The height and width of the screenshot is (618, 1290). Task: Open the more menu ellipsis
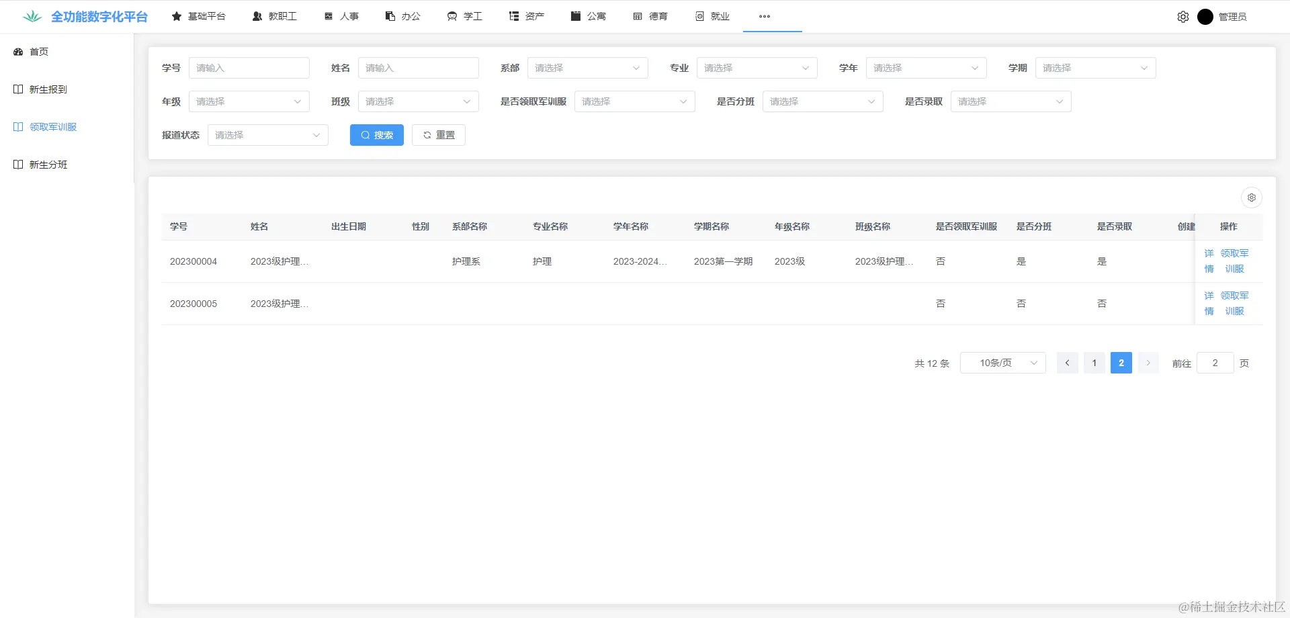pos(765,16)
